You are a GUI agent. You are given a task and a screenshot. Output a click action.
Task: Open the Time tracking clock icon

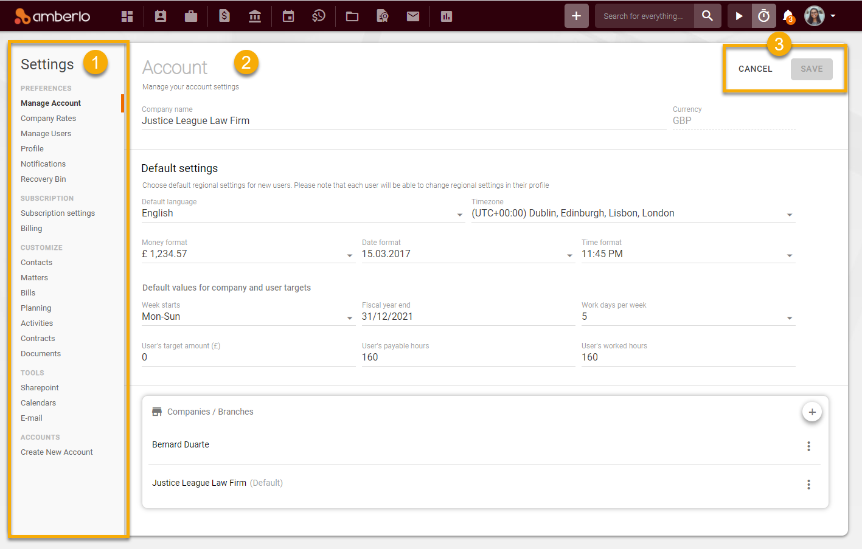(x=318, y=16)
